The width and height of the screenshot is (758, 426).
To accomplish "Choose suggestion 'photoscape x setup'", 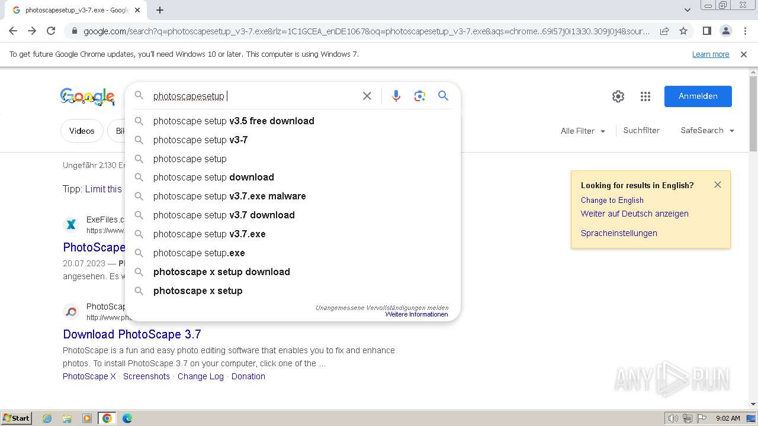I will 293,291.
